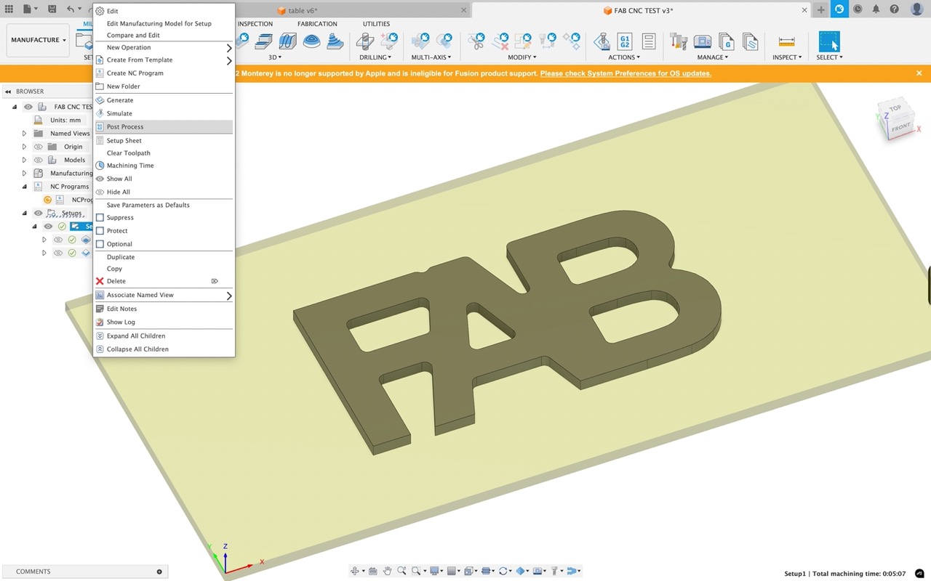Check the Optional checkbox

pyautogui.click(x=100, y=244)
